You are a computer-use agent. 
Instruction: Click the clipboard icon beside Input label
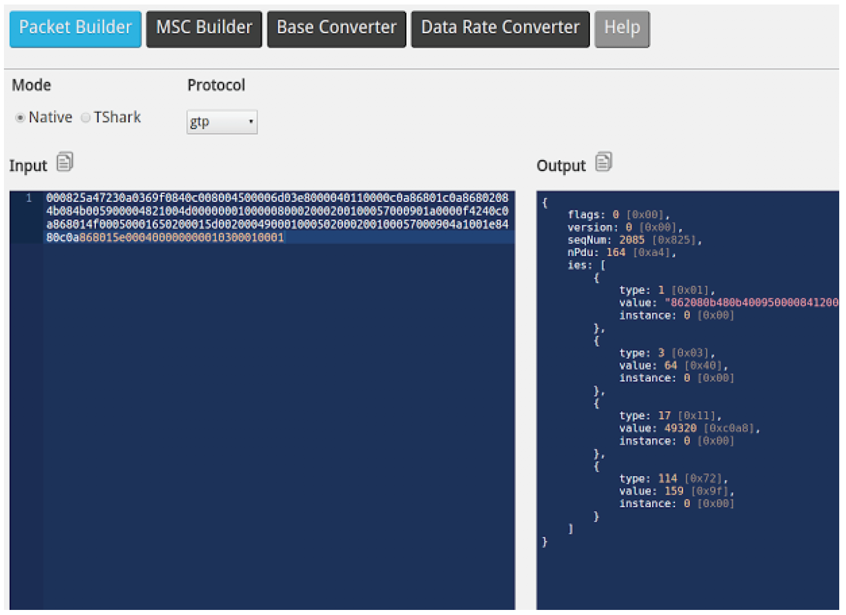pyautogui.click(x=65, y=162)
